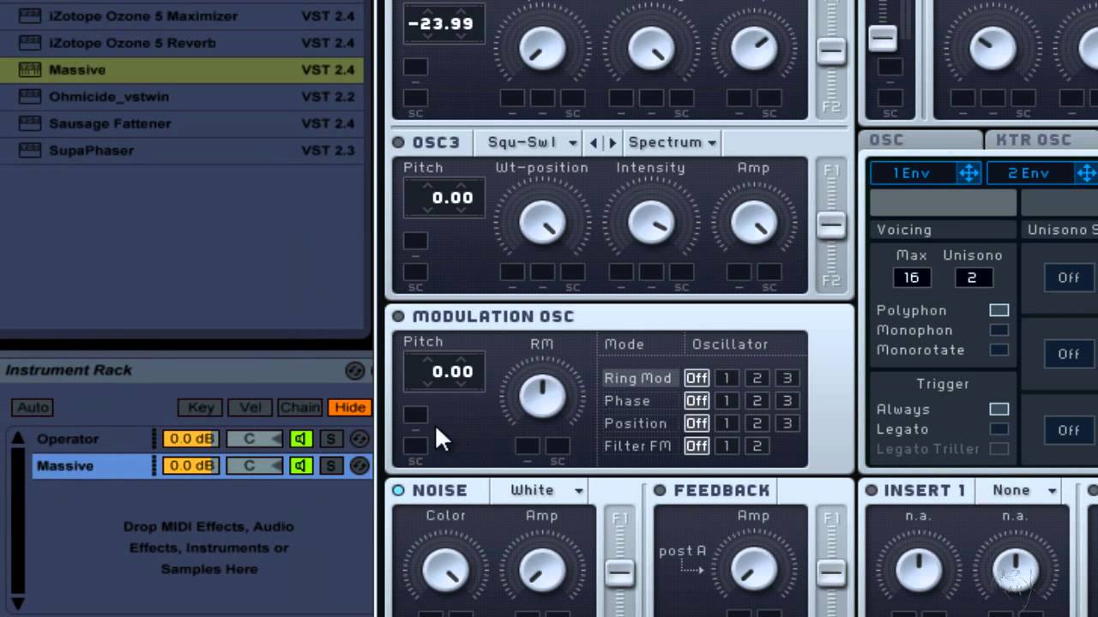
Task: Click the iZotope Ozone 5 Reverb plug-in icon
Action: tap(30, 43)
